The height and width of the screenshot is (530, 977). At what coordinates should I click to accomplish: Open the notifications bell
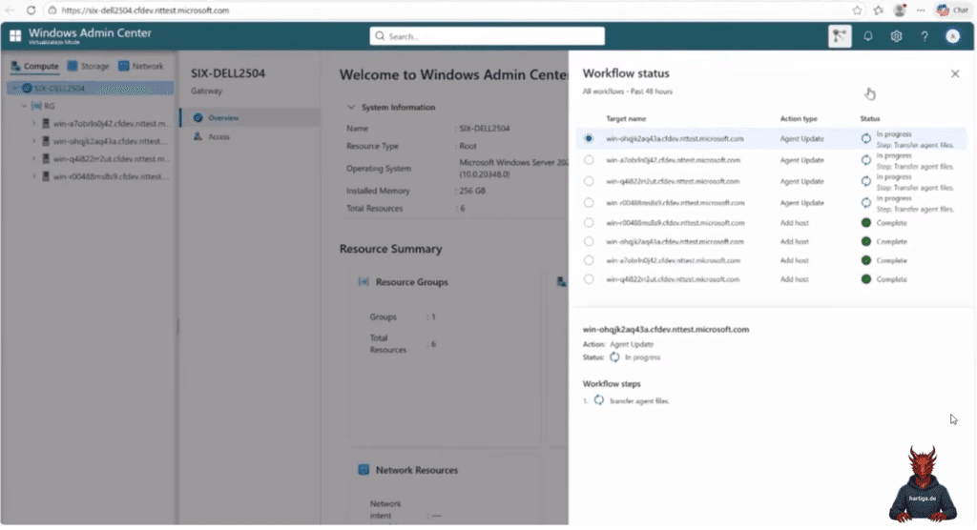868,36
